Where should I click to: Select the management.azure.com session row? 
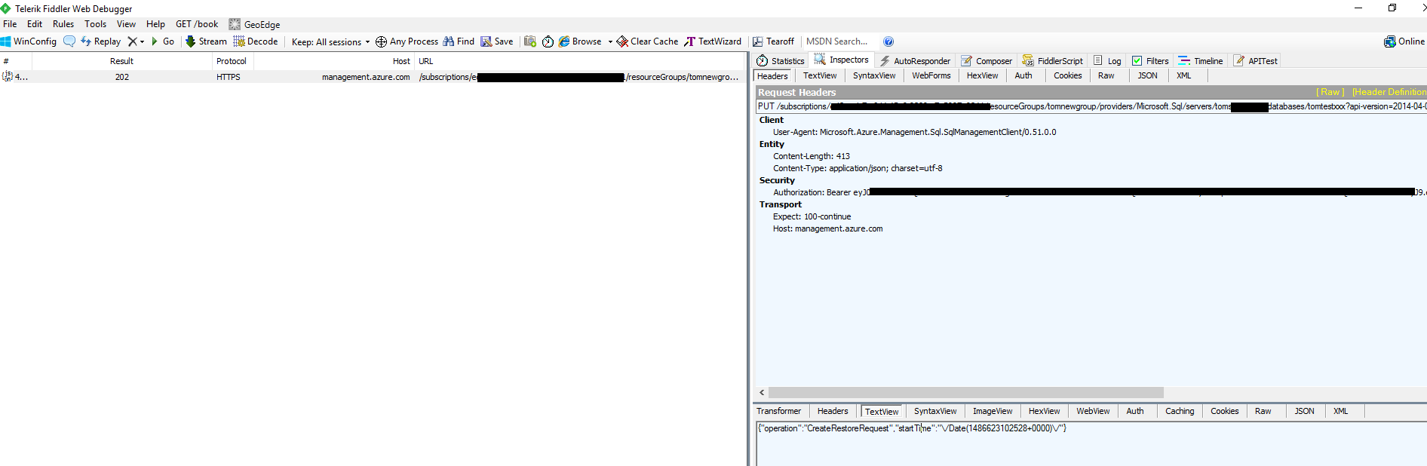373,77
